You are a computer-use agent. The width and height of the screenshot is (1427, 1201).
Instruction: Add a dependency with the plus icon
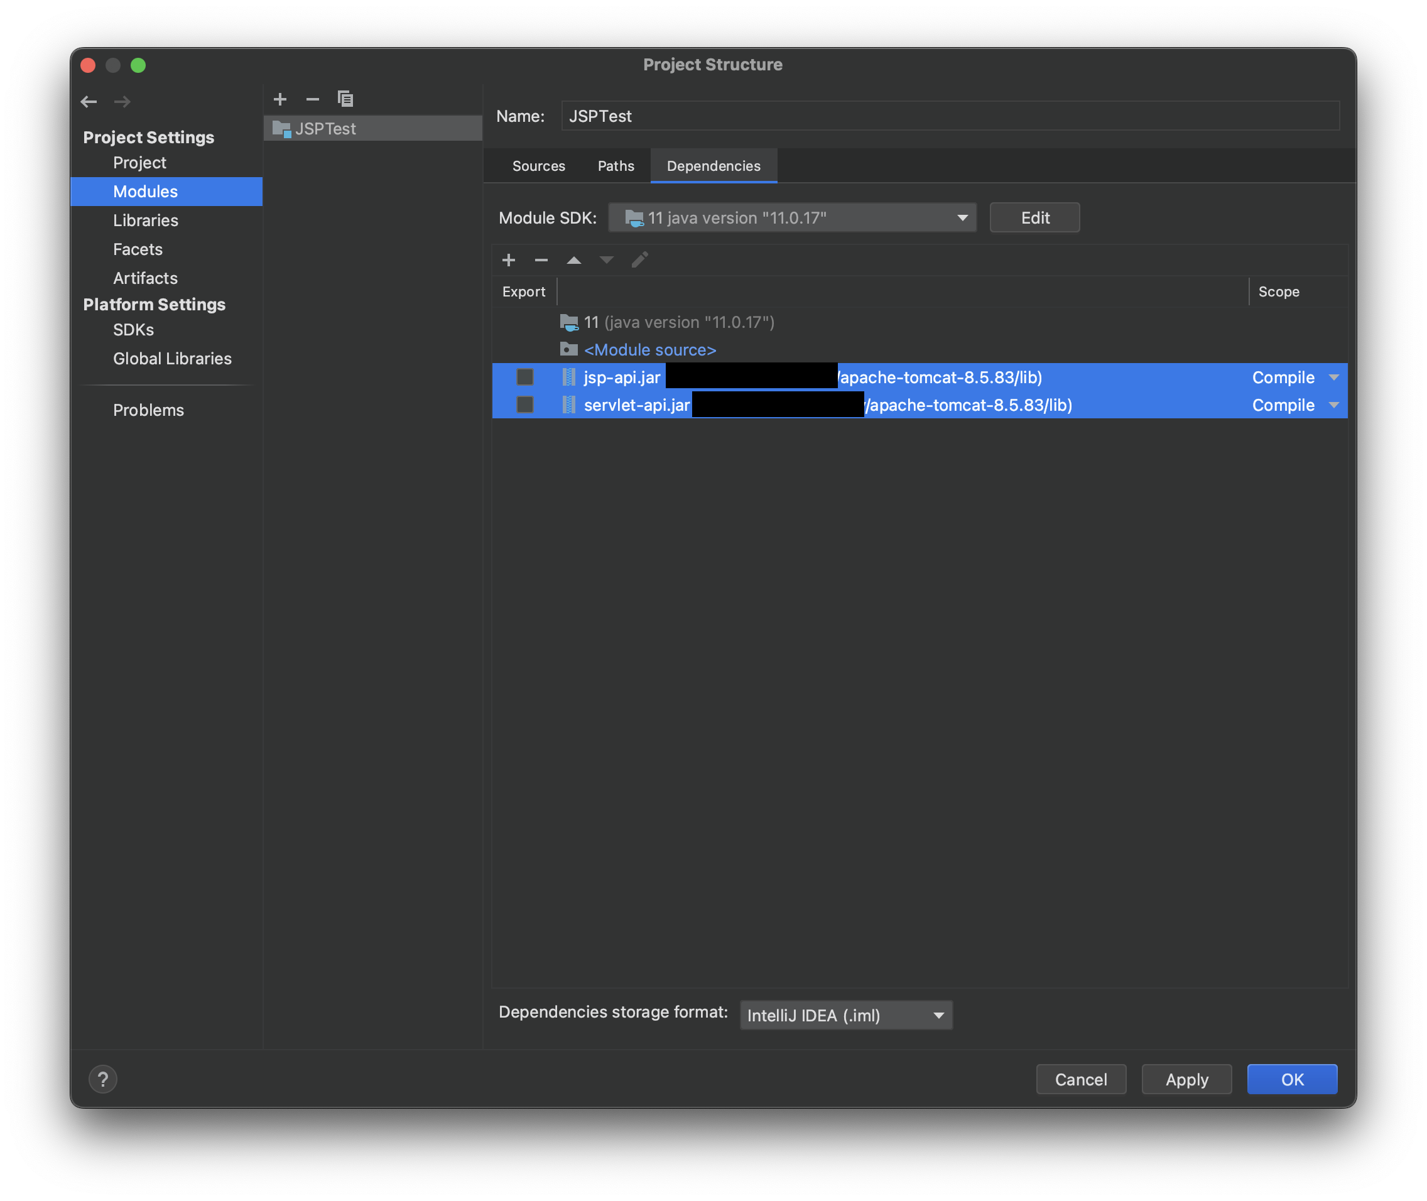(x=509, y=260)
